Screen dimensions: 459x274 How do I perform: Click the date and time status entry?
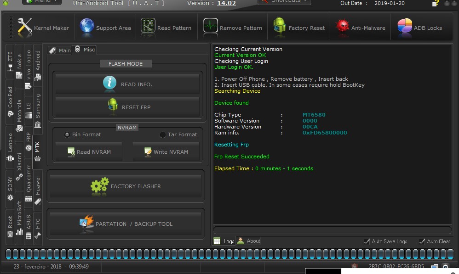51,266
